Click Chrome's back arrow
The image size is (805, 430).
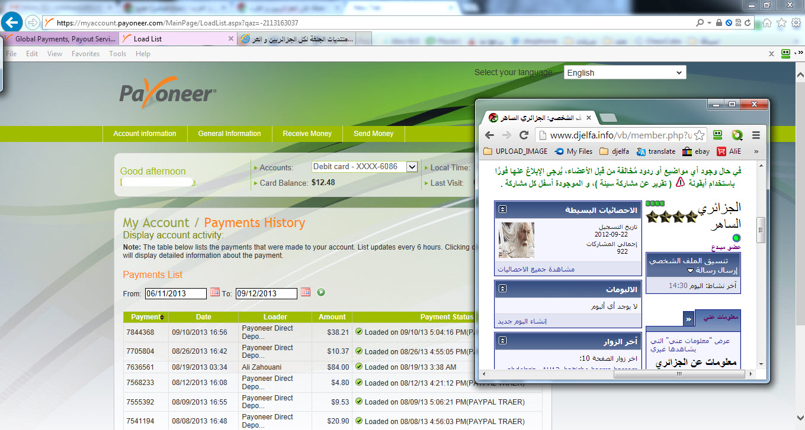pos(489,135)
